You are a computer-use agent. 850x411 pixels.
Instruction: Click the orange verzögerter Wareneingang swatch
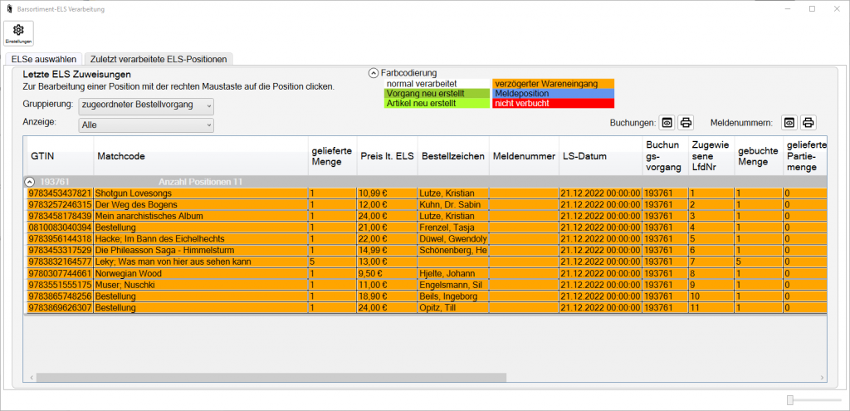click(x=552, y=84)
